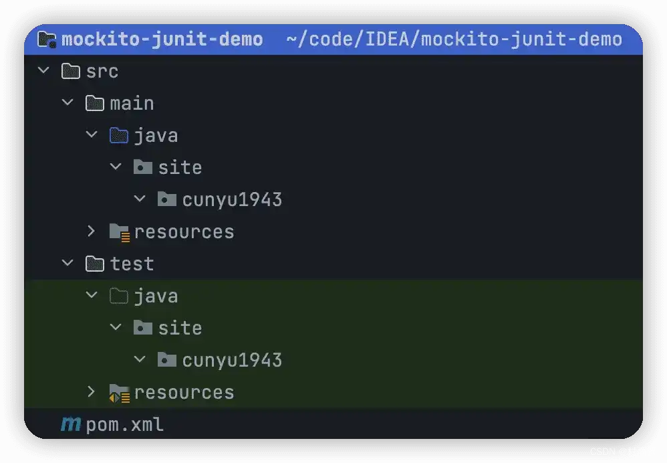Select site package label under test
Image resolution: width=667 pixels, height=463 pixels.
(x=180, y=328)
